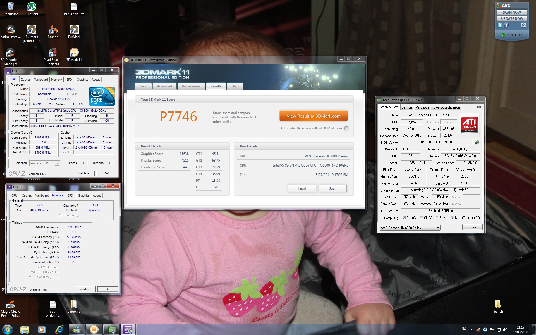
Task: Launch the µTorrent desktop shortcut
Action: coord(32,9)
